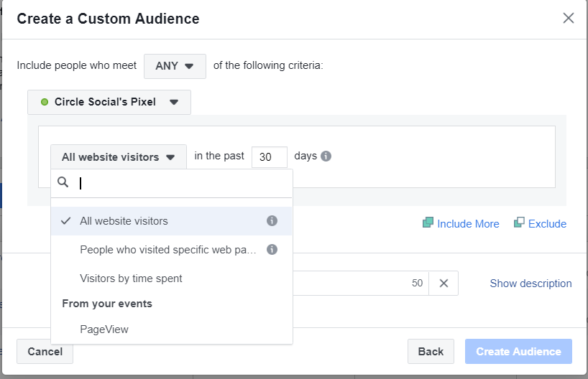This screenshot has width=588, height=379.
Task: Clear audience name with X icon
Action: pyautogui.click(x=444, y=284)
